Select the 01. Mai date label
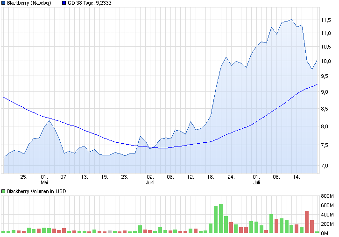Viewport: 339px width, 237px height. coord(44,180)
